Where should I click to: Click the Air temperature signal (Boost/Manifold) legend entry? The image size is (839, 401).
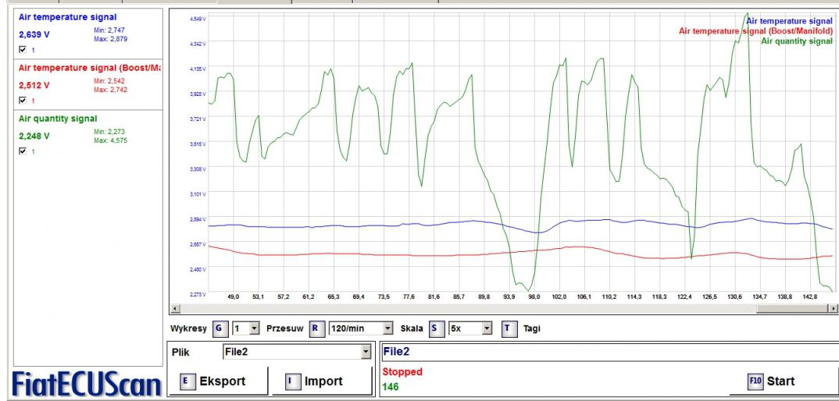pos(755,31)
